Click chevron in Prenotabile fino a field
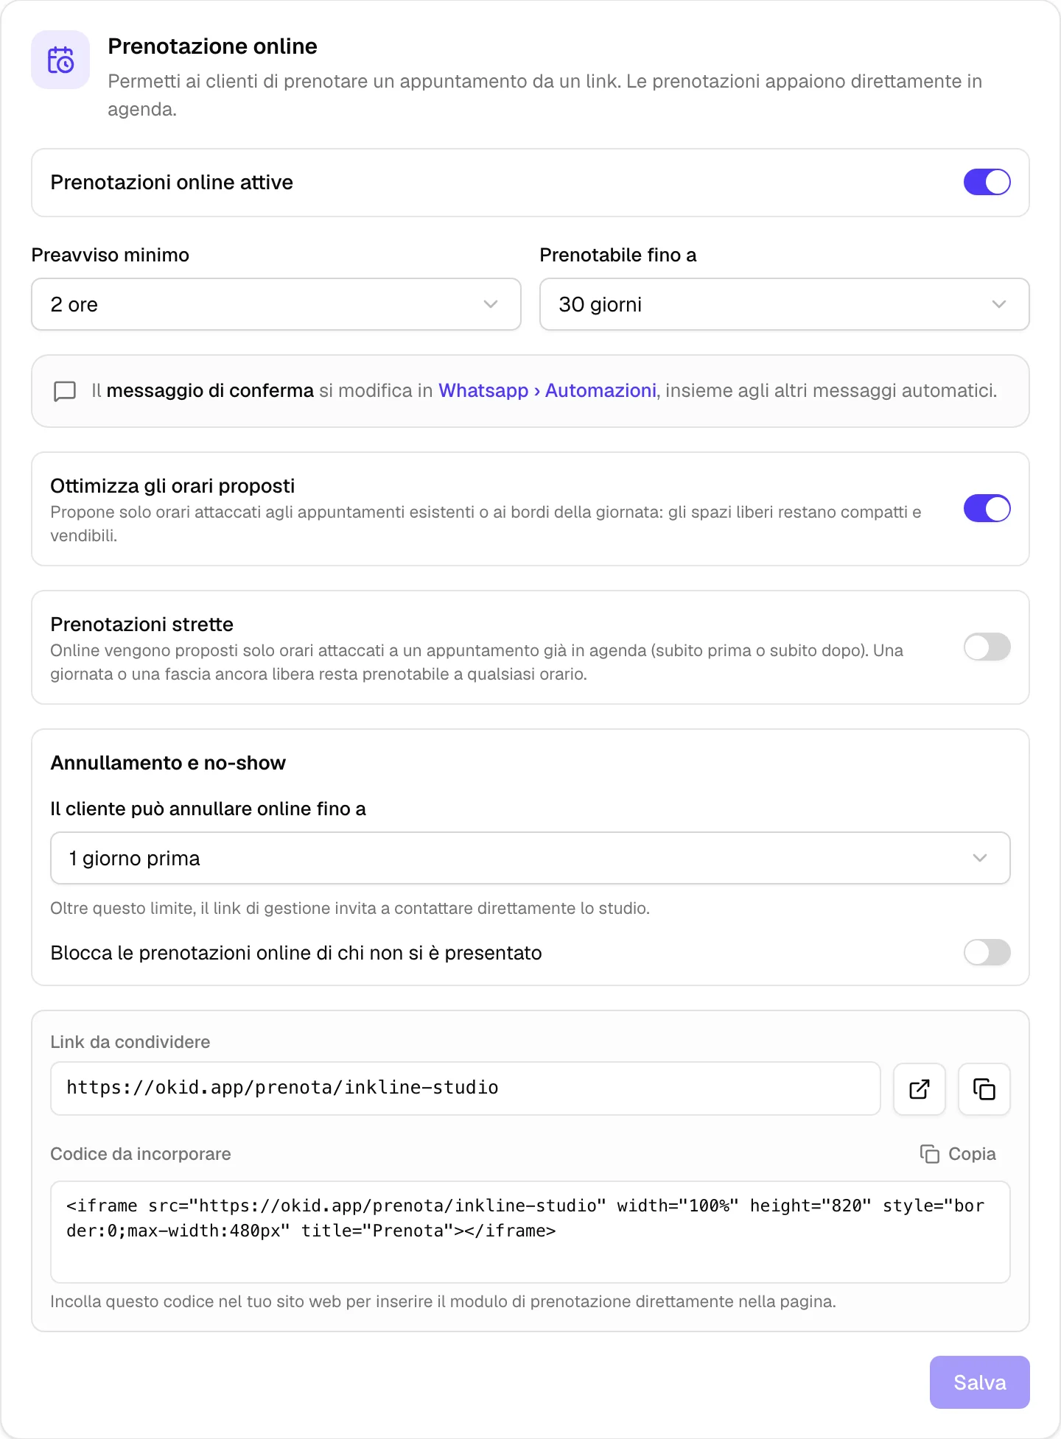1061x1439 pixels. pyautogui.click(x=999, y=304)
